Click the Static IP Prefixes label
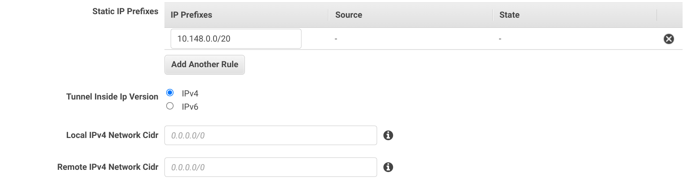This screenshot has height=180, width=687. click(x=125, y=11)
